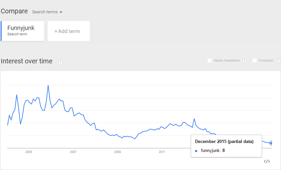This screenshot has width=281, height=170.
Task: Expand the Search terms dropdown
Action: [x=47, y=12]
